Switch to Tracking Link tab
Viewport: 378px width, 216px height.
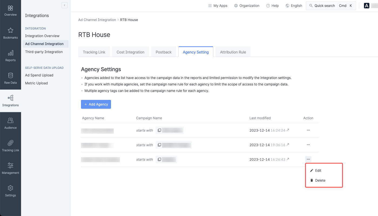click(94, 52)
